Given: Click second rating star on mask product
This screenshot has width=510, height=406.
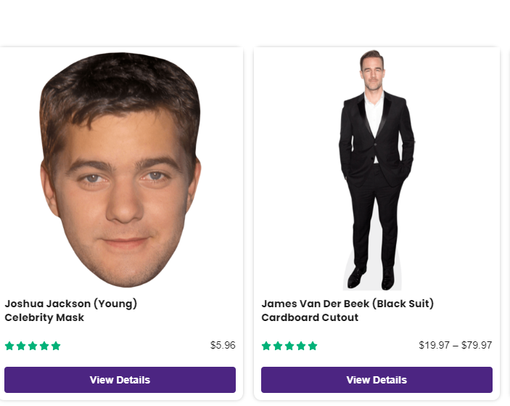Looking at the screenshot, I should pyautogui.click(x=21, y=346).
